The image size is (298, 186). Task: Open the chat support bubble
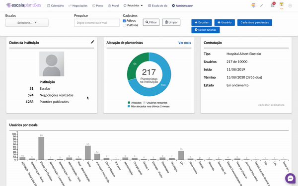tap(290, 178)
